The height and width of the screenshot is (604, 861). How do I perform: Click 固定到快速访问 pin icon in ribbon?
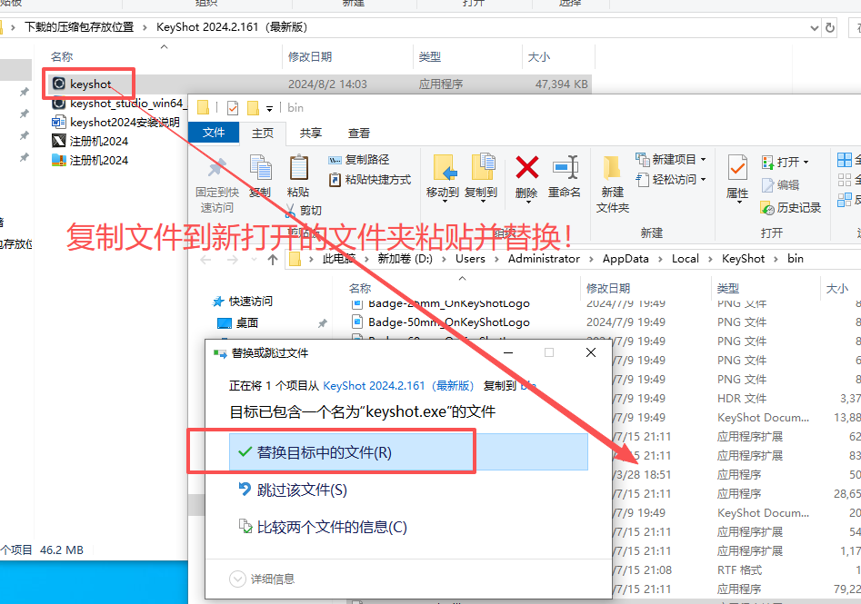click(217, 169)
